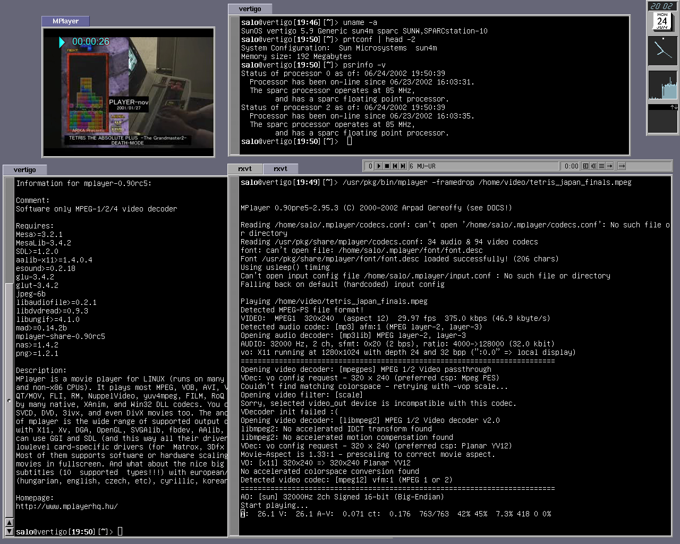Screen dimensions: 680x544
Task: Select the first rxvt tab
Action: (x=245, y=169)
